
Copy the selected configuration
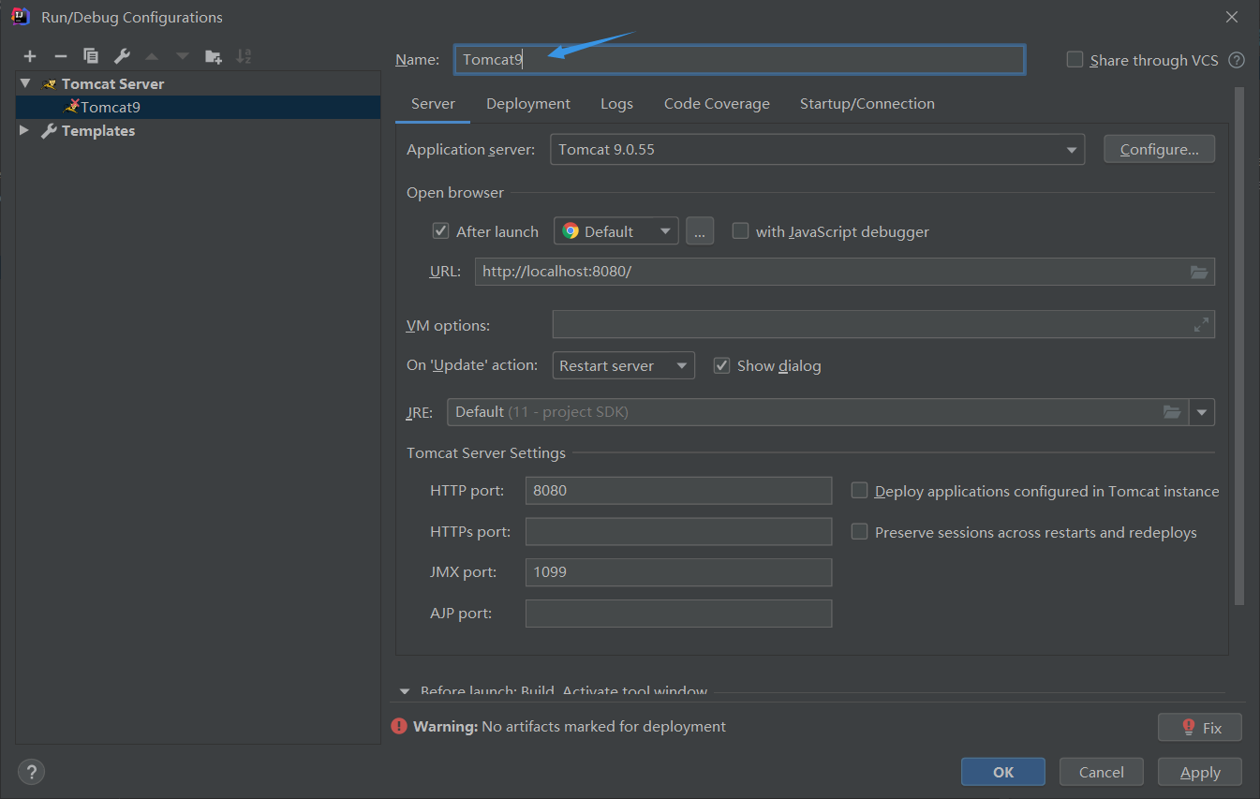coord(91,56)
